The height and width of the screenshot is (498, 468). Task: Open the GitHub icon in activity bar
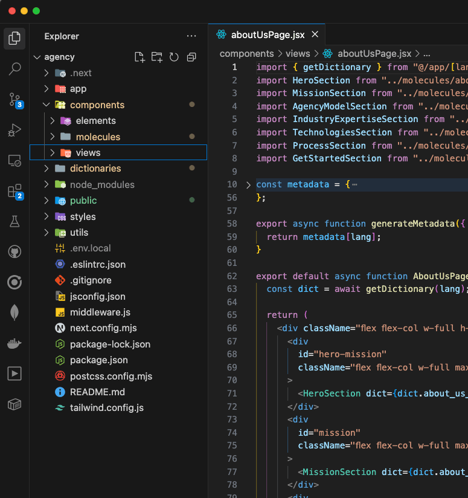(14, 251)
